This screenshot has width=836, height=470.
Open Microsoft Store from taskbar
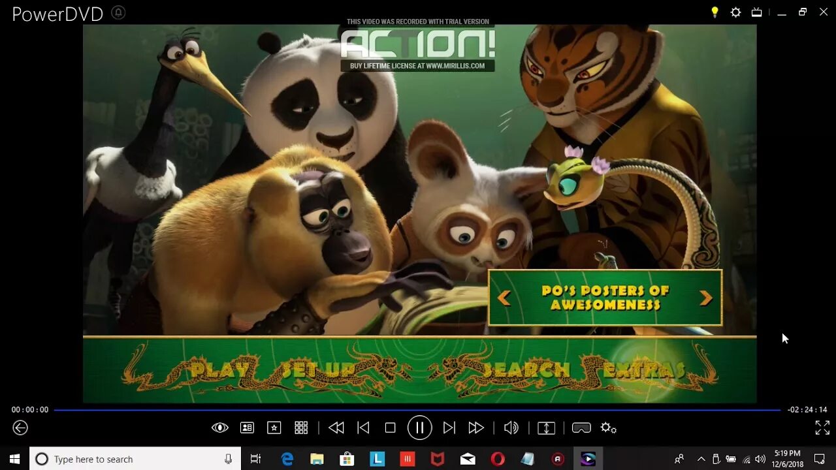(347, 459)
